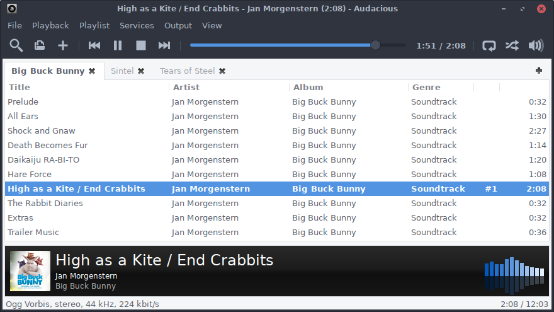The height and width of the screenshot is (312, 554).
Task: Open the Playback menu
Action: click(50, 25)
